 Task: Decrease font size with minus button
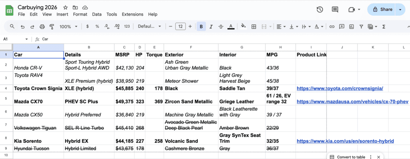[171, 26]
